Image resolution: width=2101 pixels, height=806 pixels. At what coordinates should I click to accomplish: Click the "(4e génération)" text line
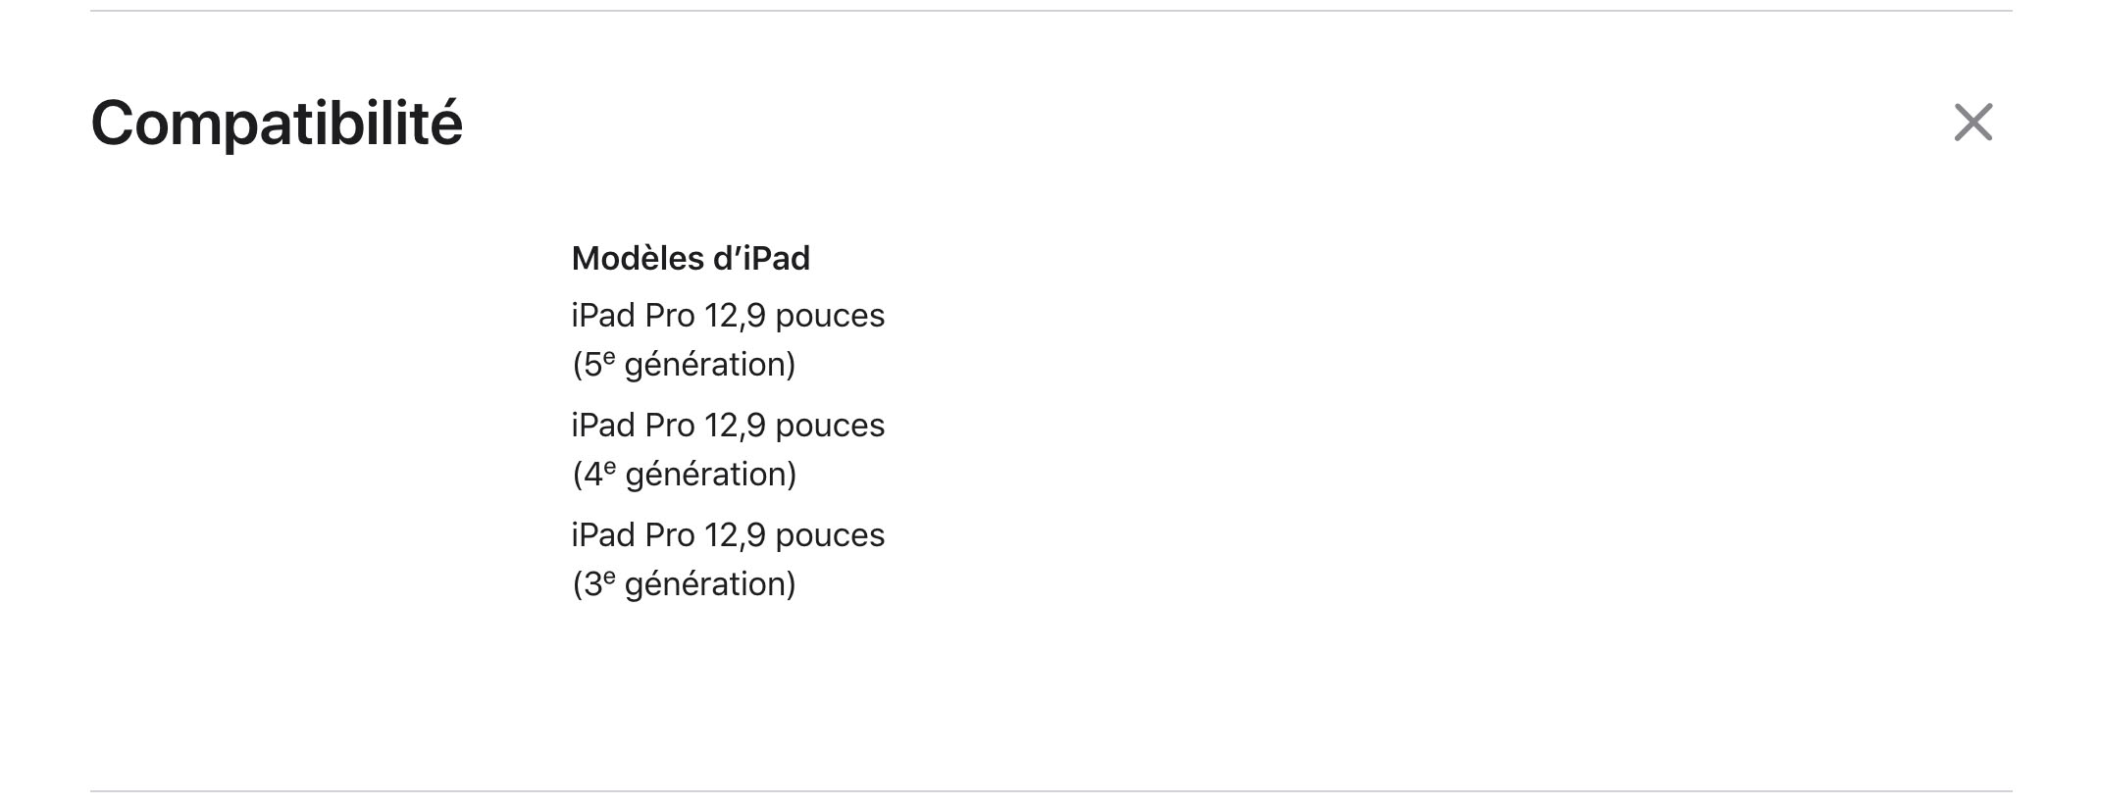(685, 475)
